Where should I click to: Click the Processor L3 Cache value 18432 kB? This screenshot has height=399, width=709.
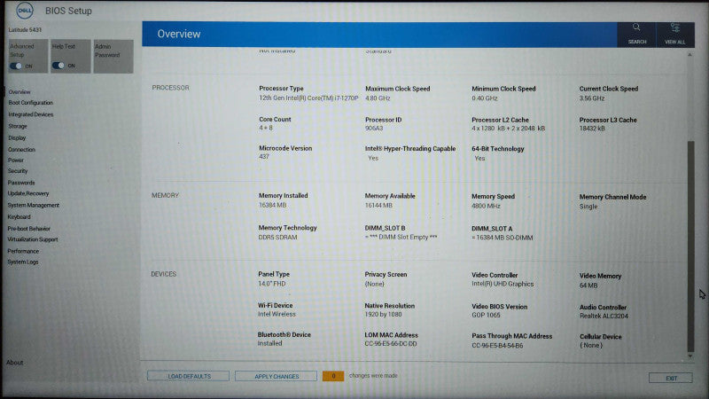coord(592,129)
